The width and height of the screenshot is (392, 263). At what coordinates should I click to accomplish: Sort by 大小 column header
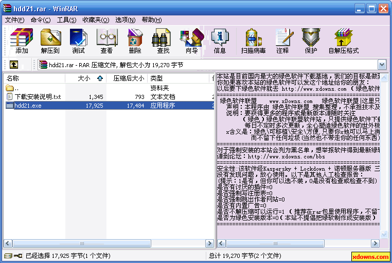86,78
